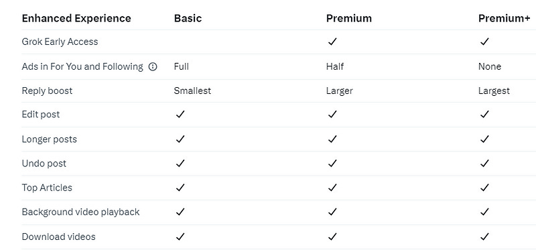
Task: Click the Premium+ checkmark in Undo post row
Action: click(484, 164)
